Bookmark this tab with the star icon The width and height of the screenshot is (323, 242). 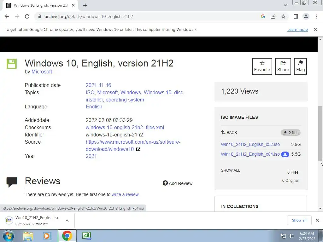[283, 16]
